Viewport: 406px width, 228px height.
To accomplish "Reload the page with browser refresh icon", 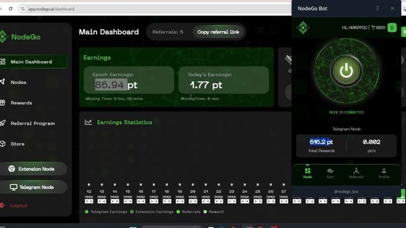I will (x=11, y=9).
